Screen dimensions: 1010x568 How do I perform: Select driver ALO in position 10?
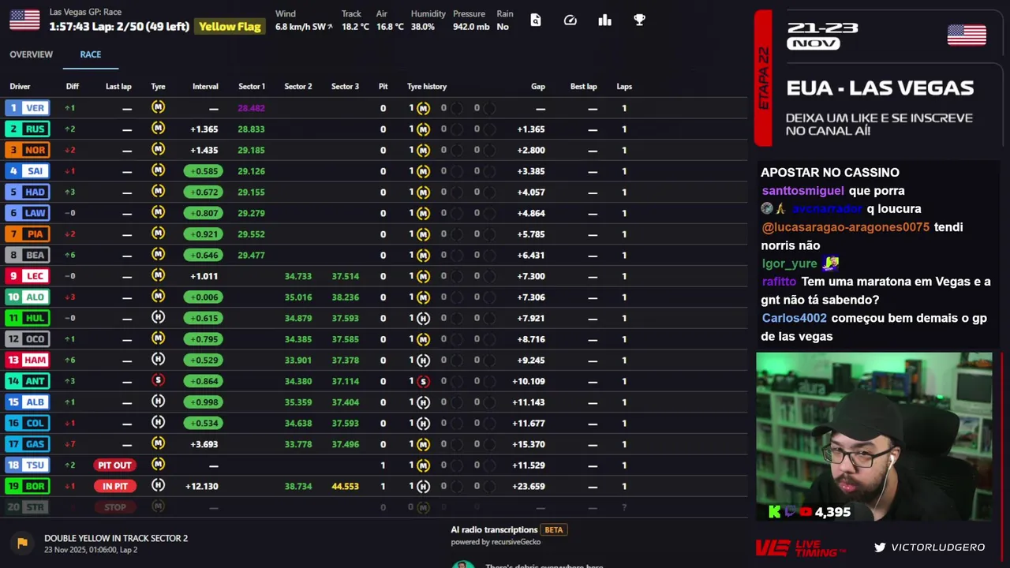pyautogui.click(x=27, y=297)
